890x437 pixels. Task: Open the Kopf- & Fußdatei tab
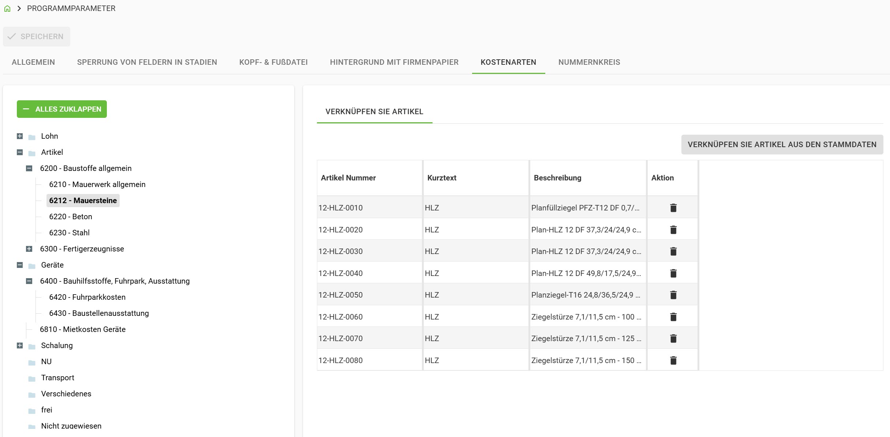click(273, 62)
